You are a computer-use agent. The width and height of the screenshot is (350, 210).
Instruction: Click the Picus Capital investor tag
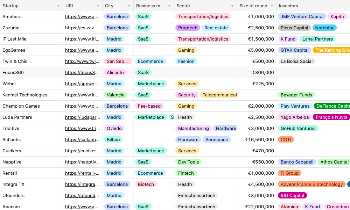click(294, 28)
